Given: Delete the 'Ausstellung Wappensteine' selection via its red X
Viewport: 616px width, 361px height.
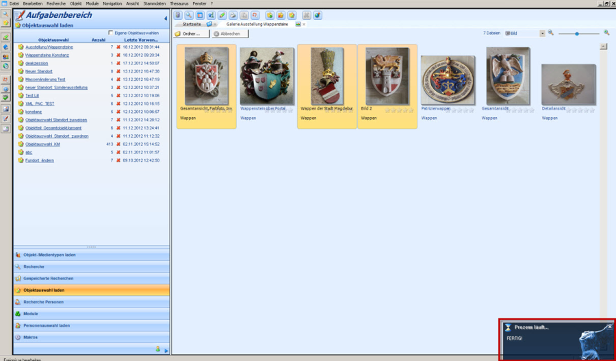Looking at the screenshot, I should pos(118,47).
